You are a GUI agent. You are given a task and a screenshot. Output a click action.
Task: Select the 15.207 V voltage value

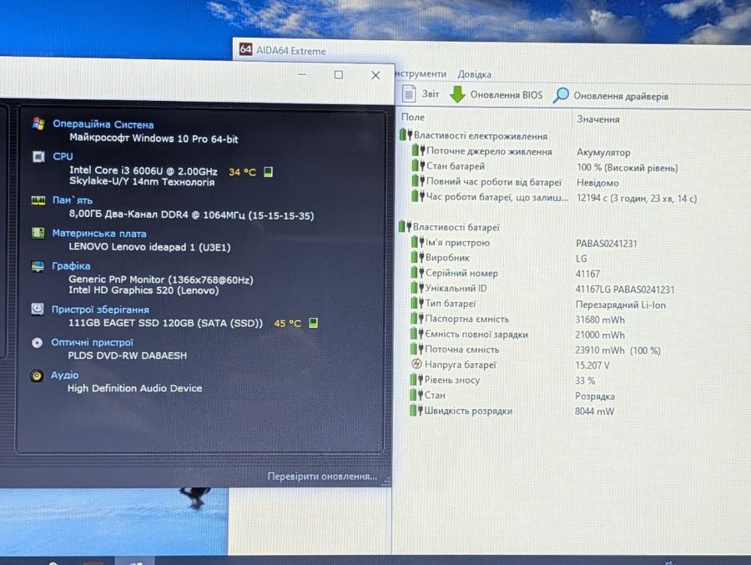(x=592, y=366)
